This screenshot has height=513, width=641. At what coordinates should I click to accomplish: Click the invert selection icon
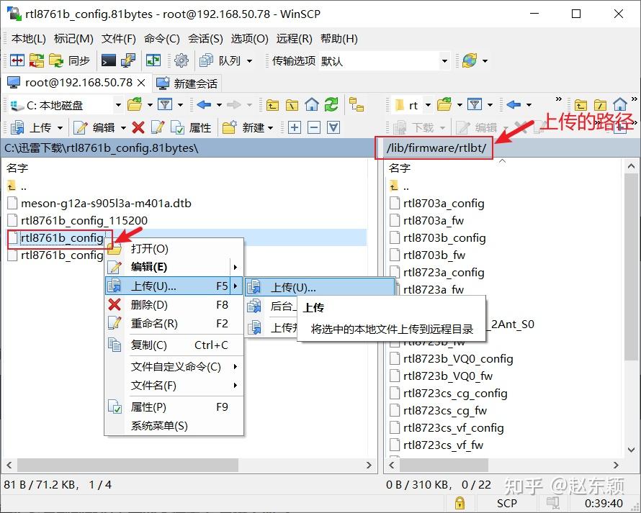[x=333, y=128]
